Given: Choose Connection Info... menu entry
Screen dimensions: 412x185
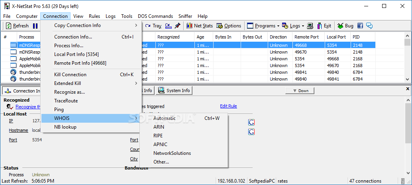Looking at the screenshot, I should click(x=91, y=37).
